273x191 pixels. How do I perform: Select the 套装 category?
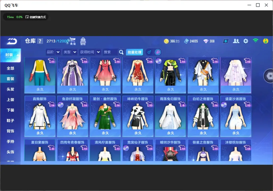coord(10,79)
